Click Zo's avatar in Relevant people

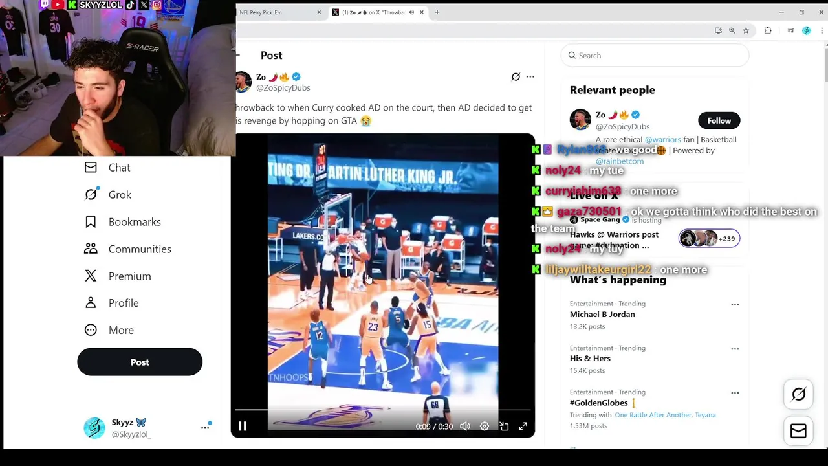580,120
